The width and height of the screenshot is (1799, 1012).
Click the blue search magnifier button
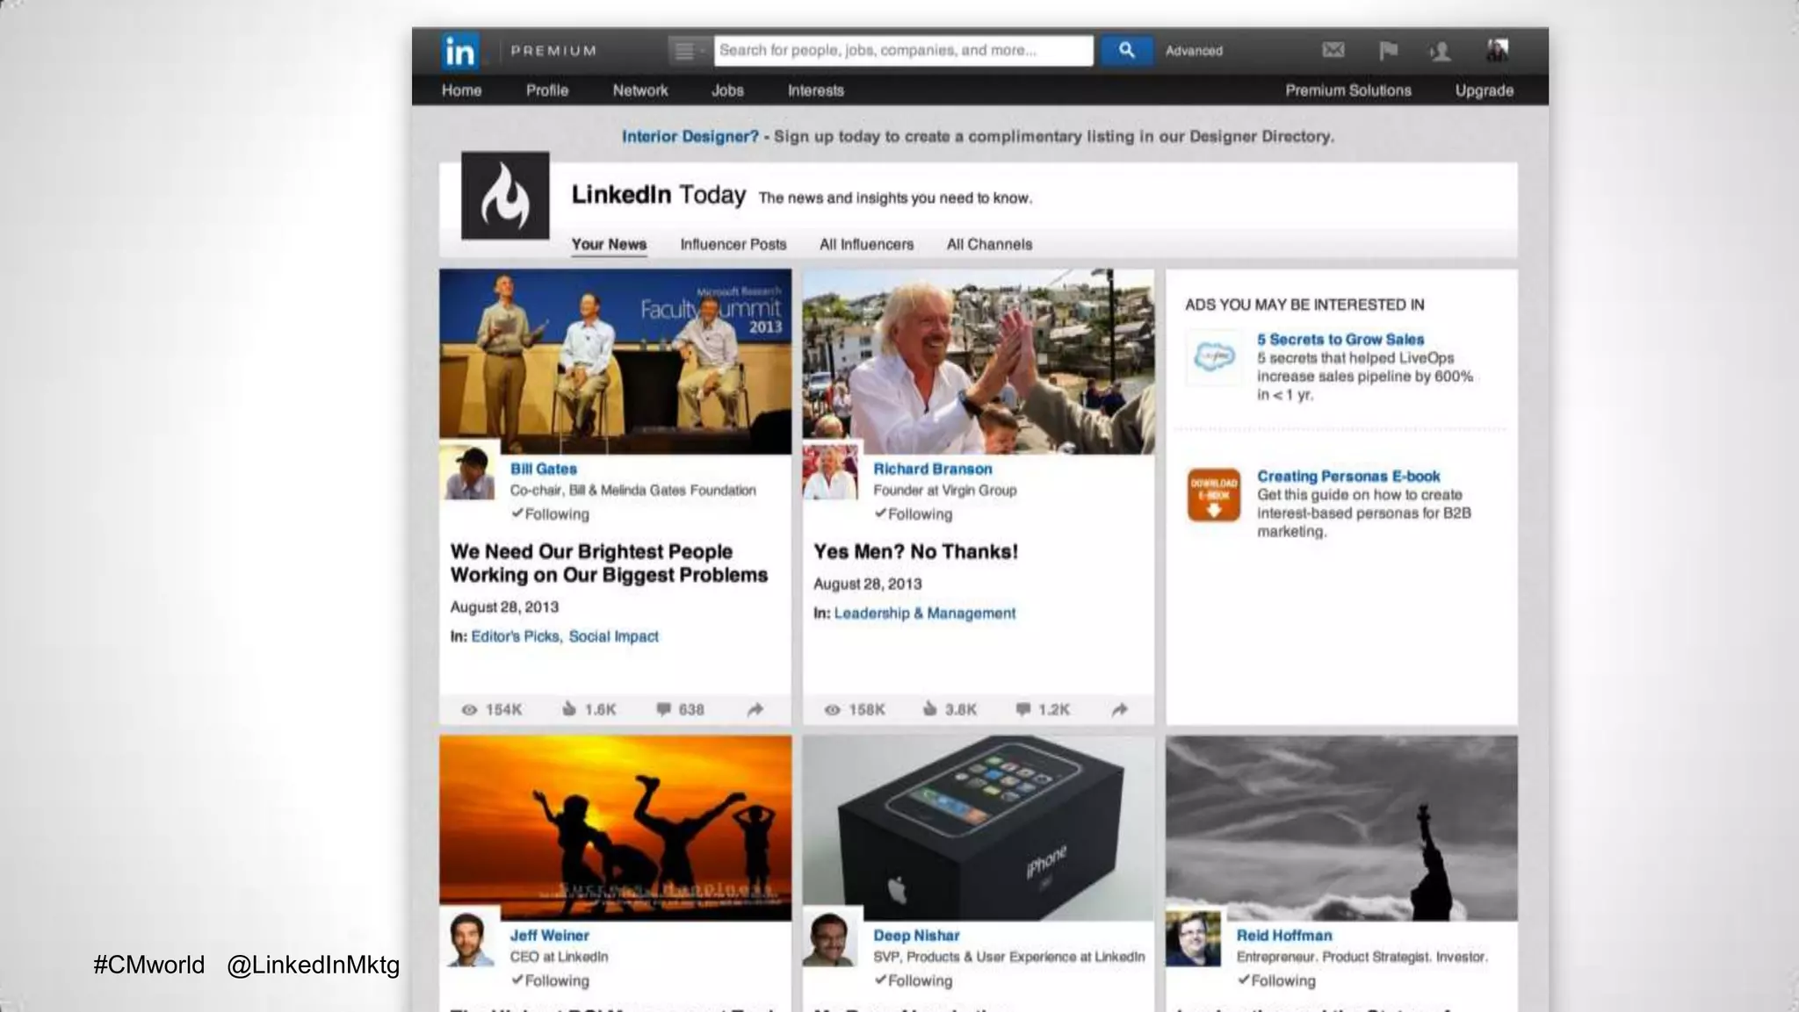[x=1126, y=51]
